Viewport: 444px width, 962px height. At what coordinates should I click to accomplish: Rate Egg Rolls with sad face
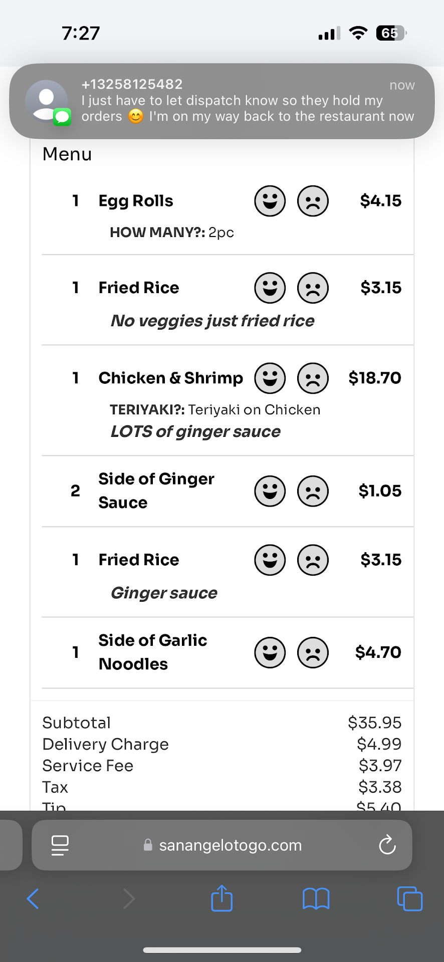313,201
